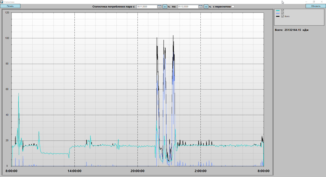Click the 20:00:00 time axis label
326x177 pixels.
[x=138, y=171]
